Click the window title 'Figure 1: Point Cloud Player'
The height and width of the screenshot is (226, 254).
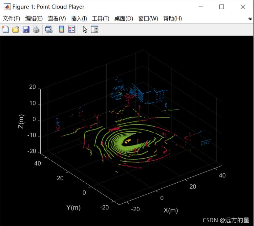48,7
